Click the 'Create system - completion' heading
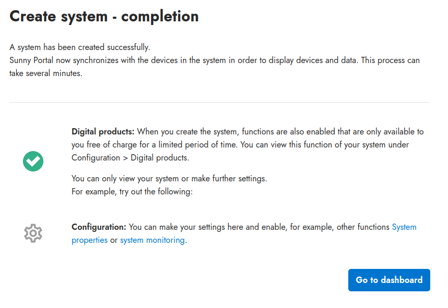Screen dimensions: 448x308 104,16
